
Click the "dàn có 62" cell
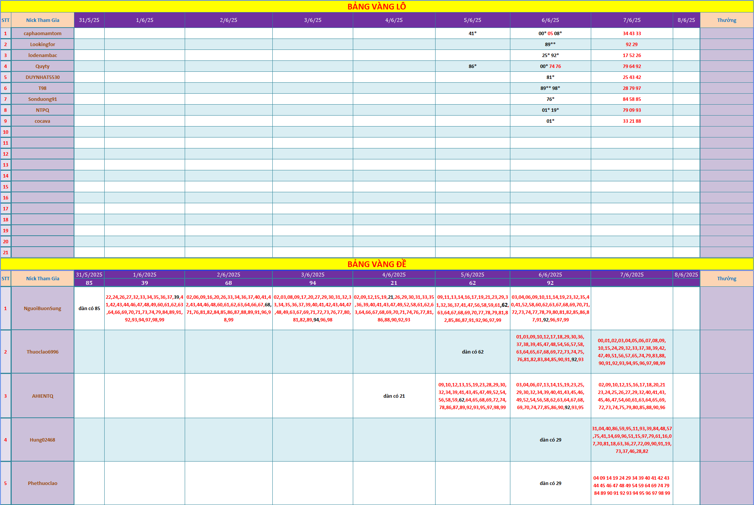pos(472,352)
